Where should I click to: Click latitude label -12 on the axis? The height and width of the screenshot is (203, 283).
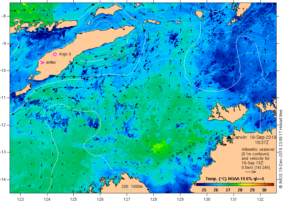pos(3,125)
